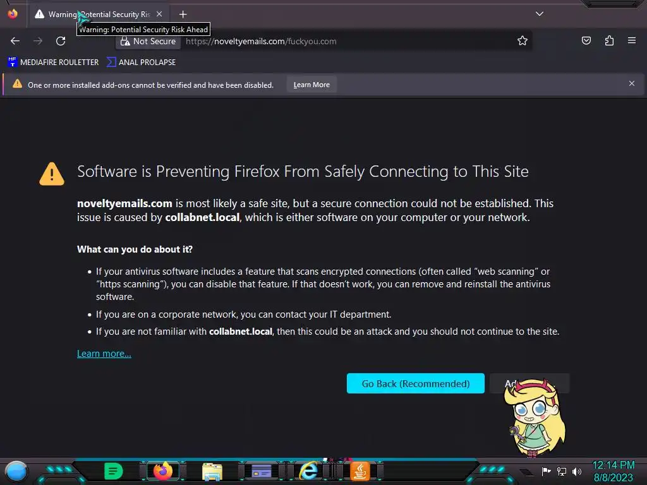Click the 'What can you do about it?' text
The width and height of the screenshot is (647, 485).
[135, 249]
